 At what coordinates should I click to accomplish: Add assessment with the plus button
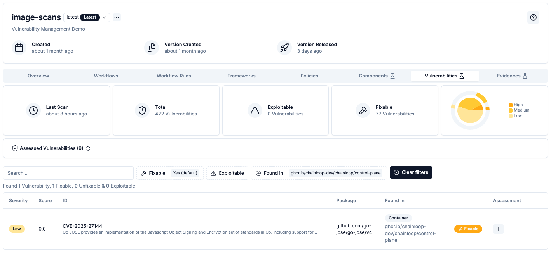tap(499, 229)
